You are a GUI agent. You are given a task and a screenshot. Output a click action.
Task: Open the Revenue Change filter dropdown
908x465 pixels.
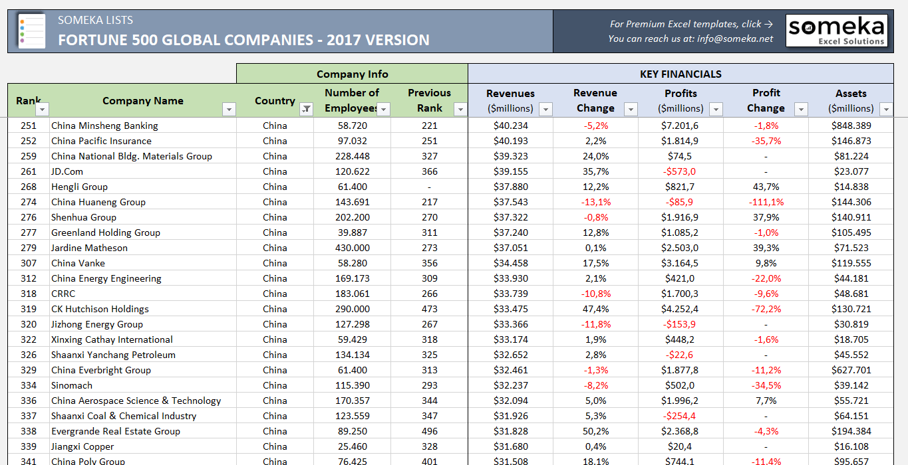(631, 109)
